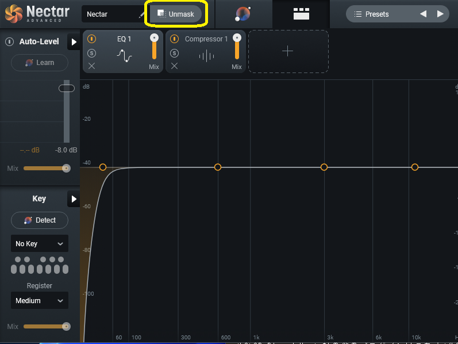This screenshot has width=458, height=344.
Task: Click the -8.0 dB level readout
Action: (x=66, y=150)
